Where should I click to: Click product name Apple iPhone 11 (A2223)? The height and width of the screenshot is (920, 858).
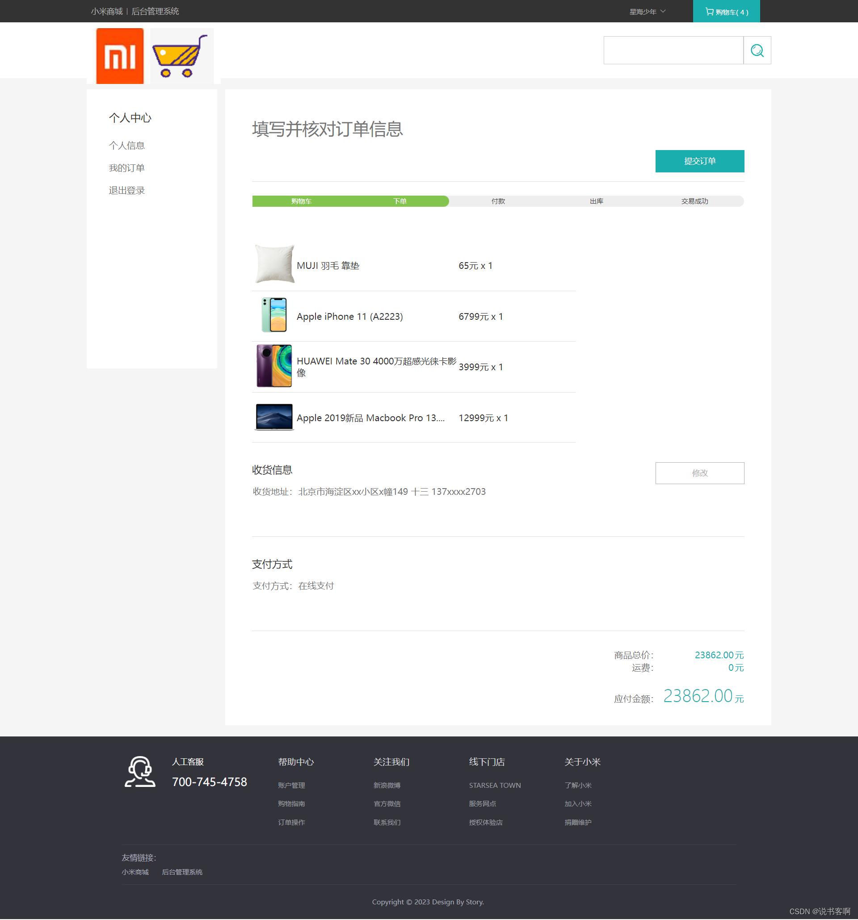(349, 317)
